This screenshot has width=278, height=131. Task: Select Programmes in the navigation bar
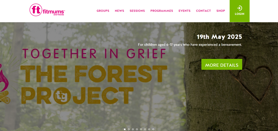pos(162,11)
